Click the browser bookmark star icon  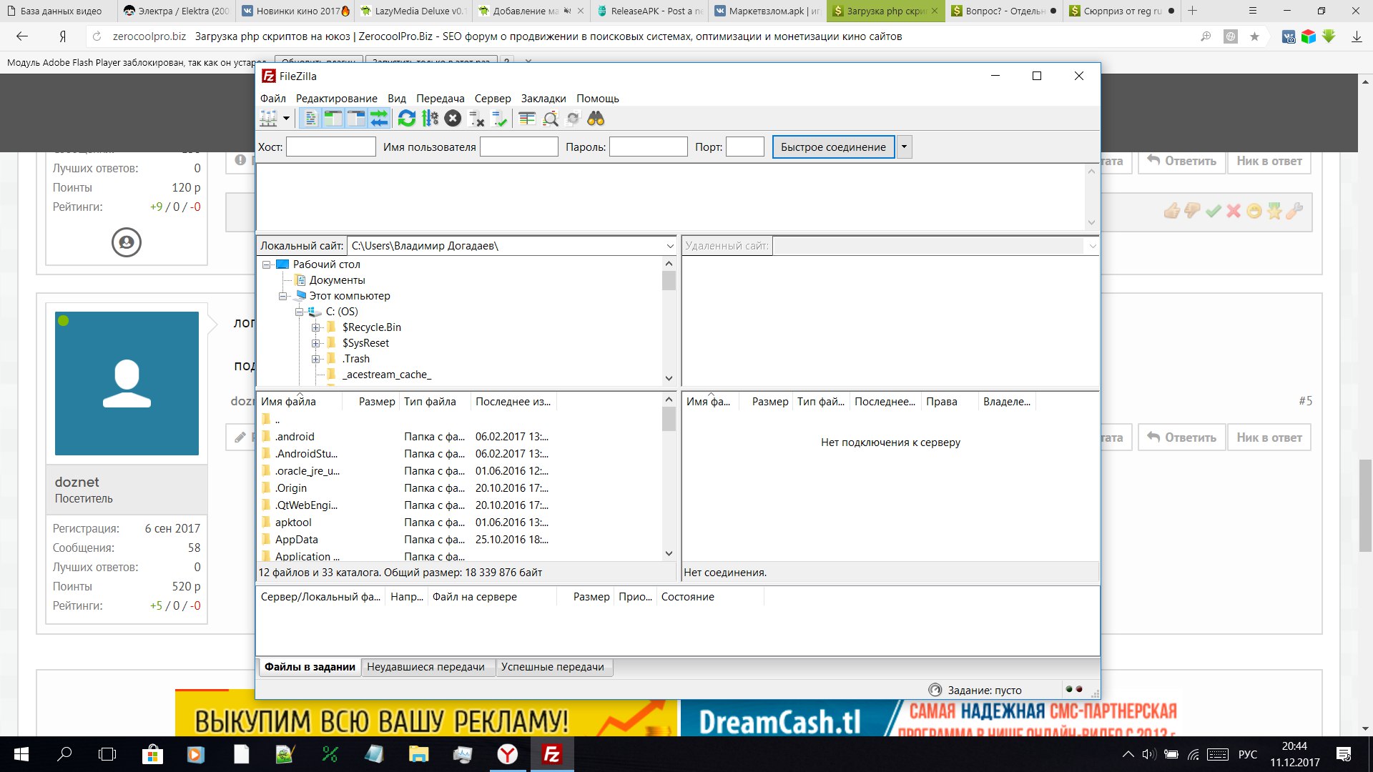click(1254, 36)
